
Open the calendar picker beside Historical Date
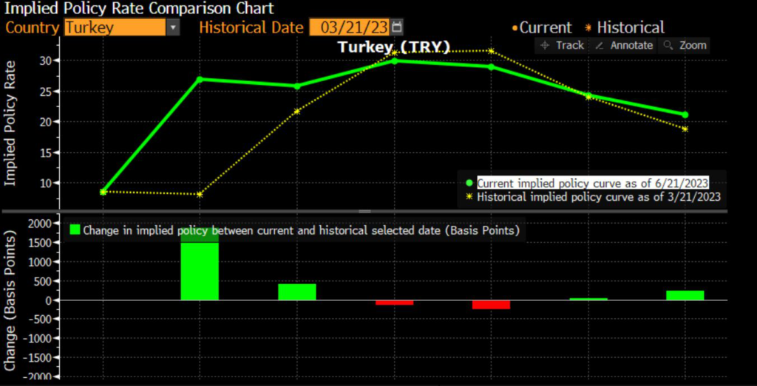398,27
